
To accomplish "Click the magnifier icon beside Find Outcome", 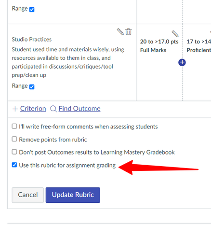I will [x=53, y=109].
